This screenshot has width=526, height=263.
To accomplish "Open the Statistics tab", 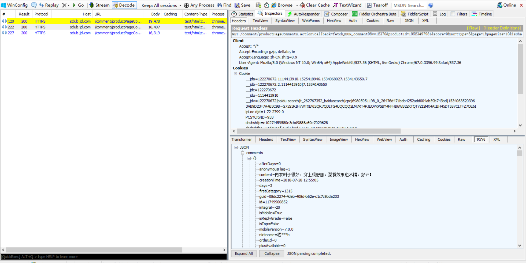I will pos(242,14).
